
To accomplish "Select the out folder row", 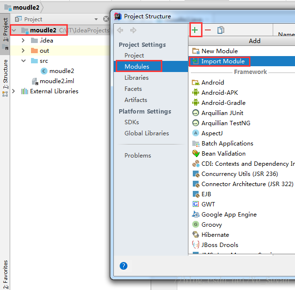I will point(60,50).
